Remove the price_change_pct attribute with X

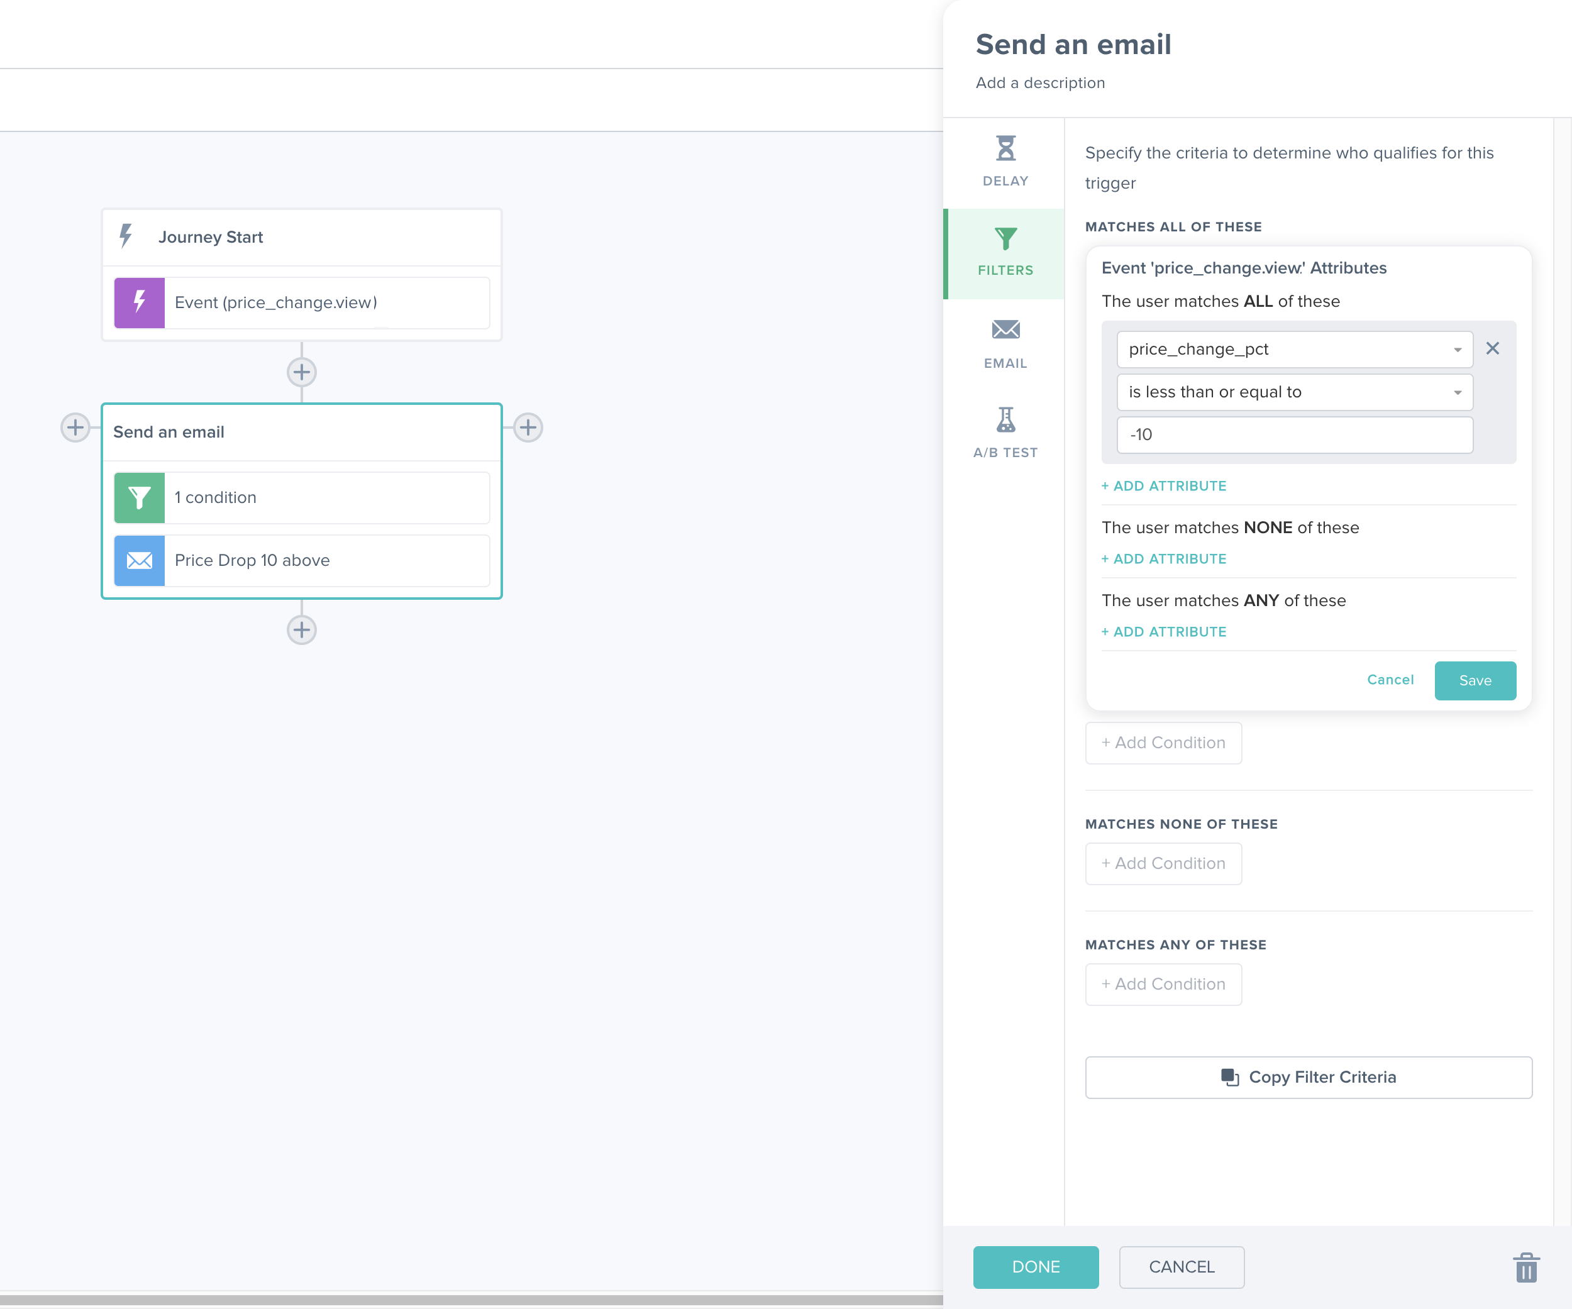point(1493,349)
